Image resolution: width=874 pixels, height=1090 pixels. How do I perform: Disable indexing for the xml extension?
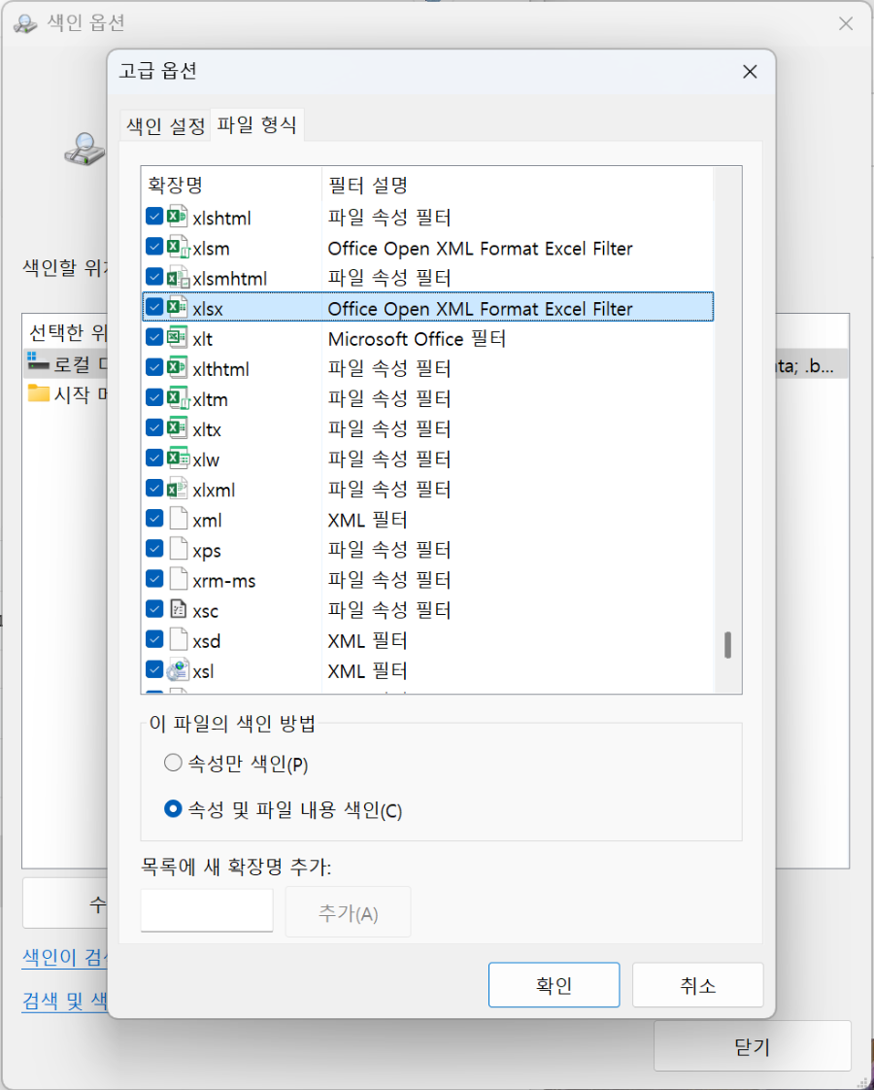point(153,519)
